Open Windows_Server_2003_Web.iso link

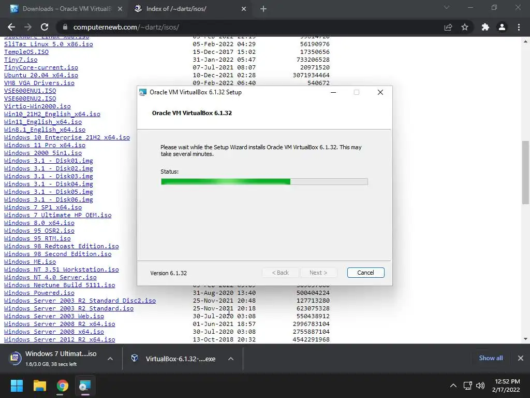click(54, 316)
